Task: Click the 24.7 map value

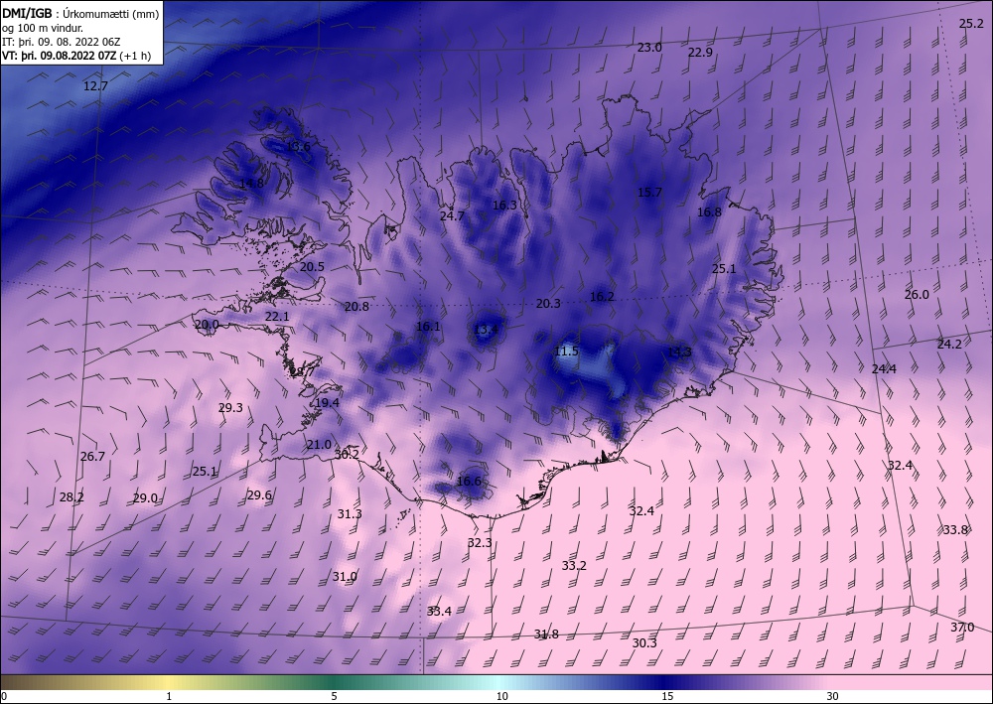Action: pyautogui.click(x=452, y=215)
